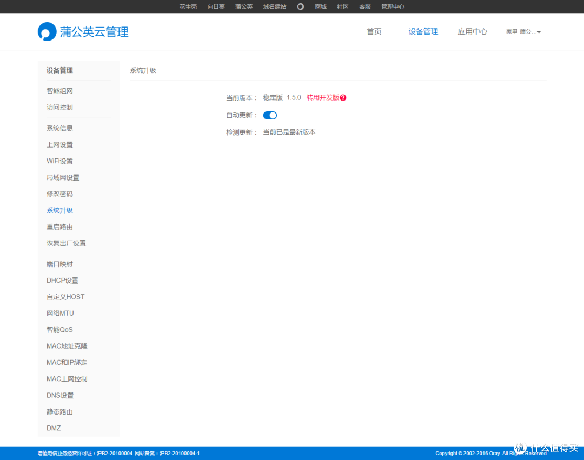Click 花生壳 in the top bar

pos(188,6)
